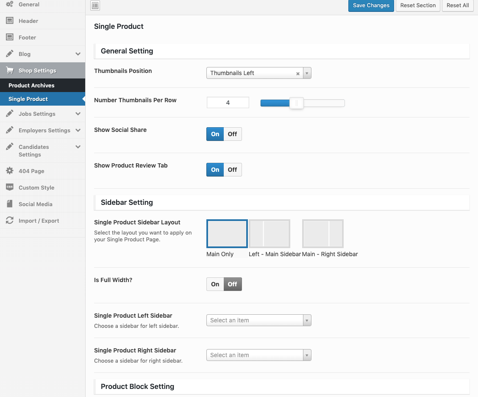Select the 404 Page gear icon
This screenshot has height=397, width=478.
click(9, 171)
